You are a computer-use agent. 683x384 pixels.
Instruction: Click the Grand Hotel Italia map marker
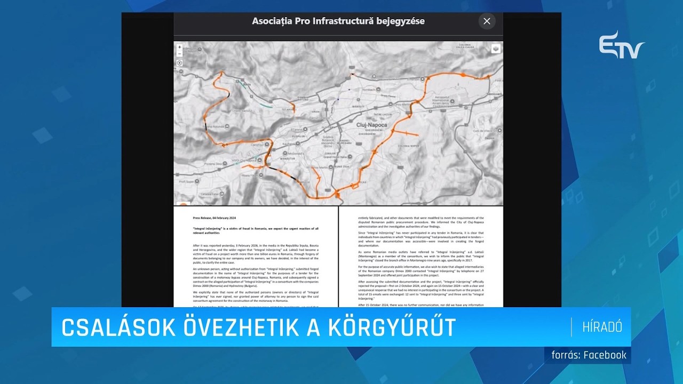tap(350, 157)
